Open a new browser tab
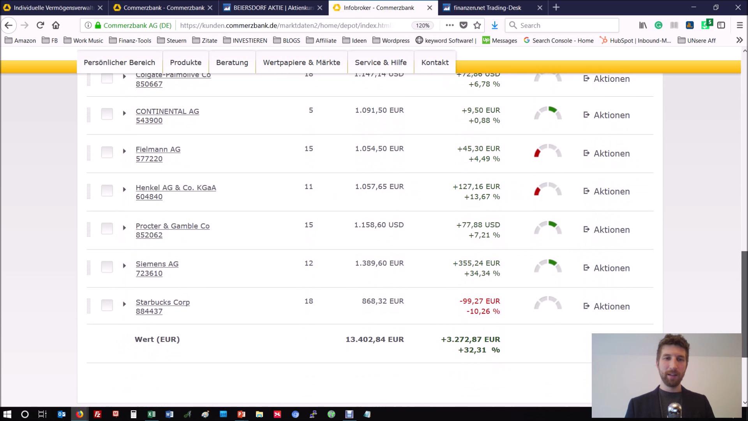 point(556,7)
